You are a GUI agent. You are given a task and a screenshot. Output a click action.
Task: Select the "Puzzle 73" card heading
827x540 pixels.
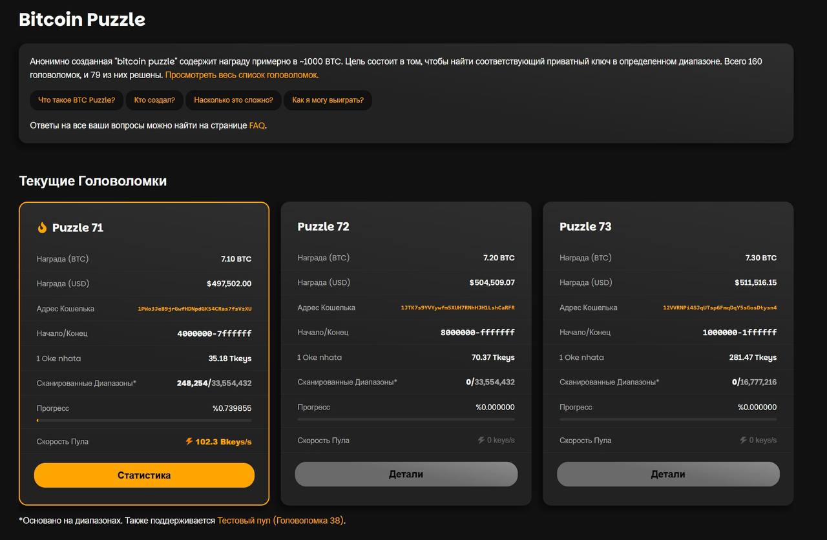coord(585,227)
